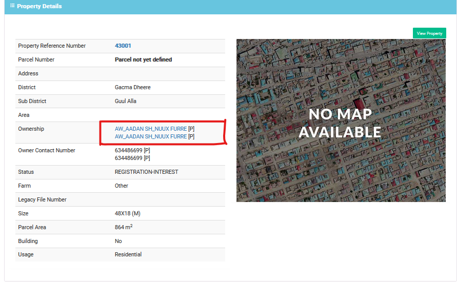
Task: Click the Size row label
Action: click(x=23, y=213)
